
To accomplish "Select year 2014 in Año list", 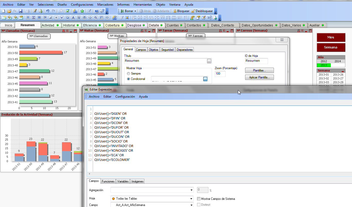I will pyautogui.click(x=338, y=61).
